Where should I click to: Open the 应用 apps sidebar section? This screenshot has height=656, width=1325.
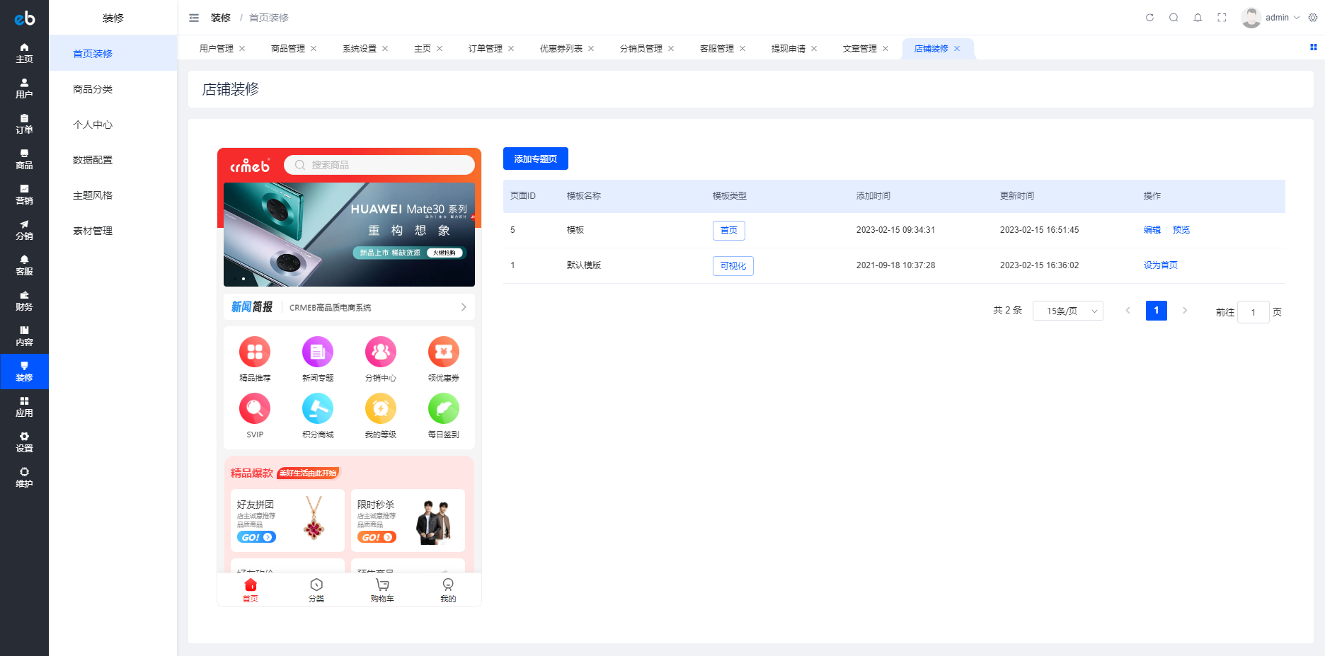pyautogui.click(x=24, y=407)
